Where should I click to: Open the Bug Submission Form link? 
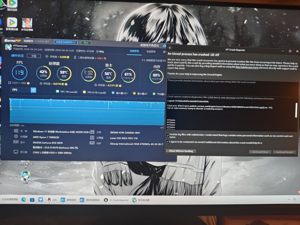(247, 67)
